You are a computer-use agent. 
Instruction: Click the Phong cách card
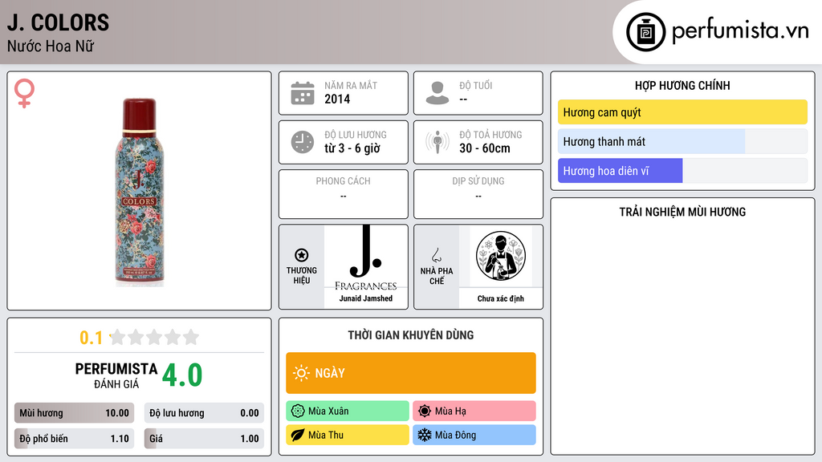point(344,194)
